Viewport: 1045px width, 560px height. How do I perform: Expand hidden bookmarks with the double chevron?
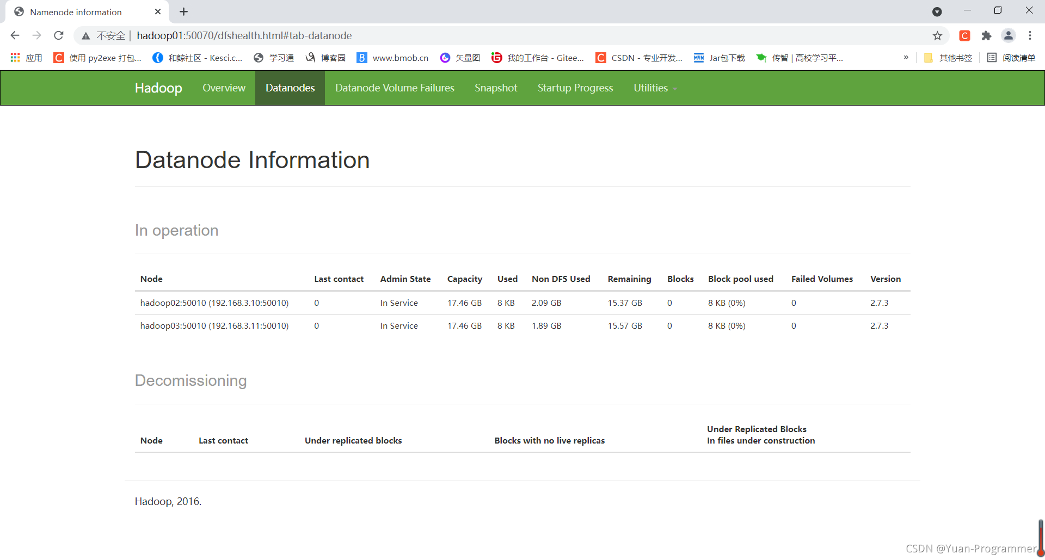tap(906, 58)
